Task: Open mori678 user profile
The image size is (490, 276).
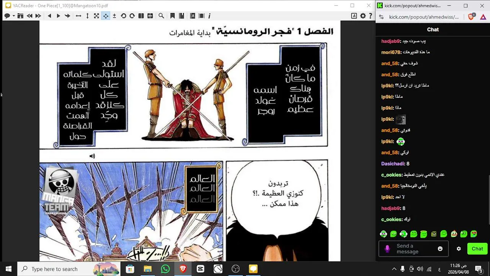Action: 390,52
